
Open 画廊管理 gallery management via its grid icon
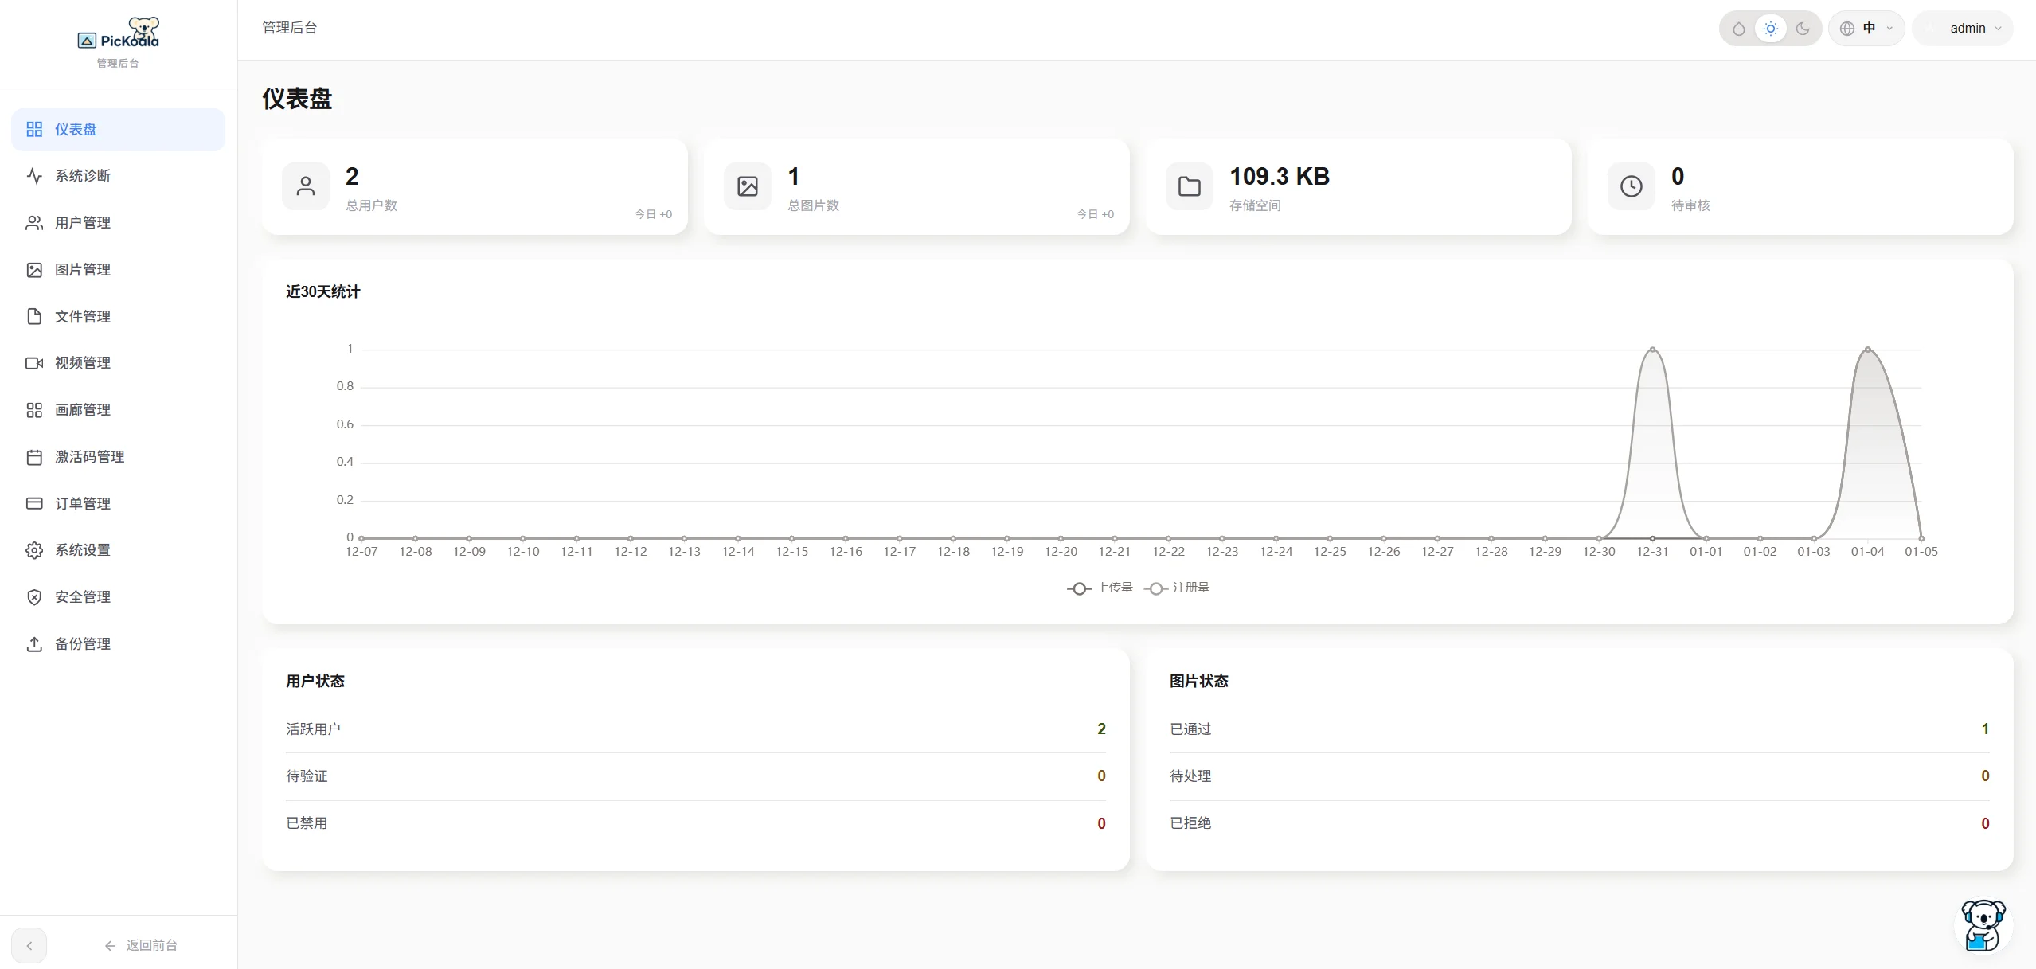[x=34, y=410]
